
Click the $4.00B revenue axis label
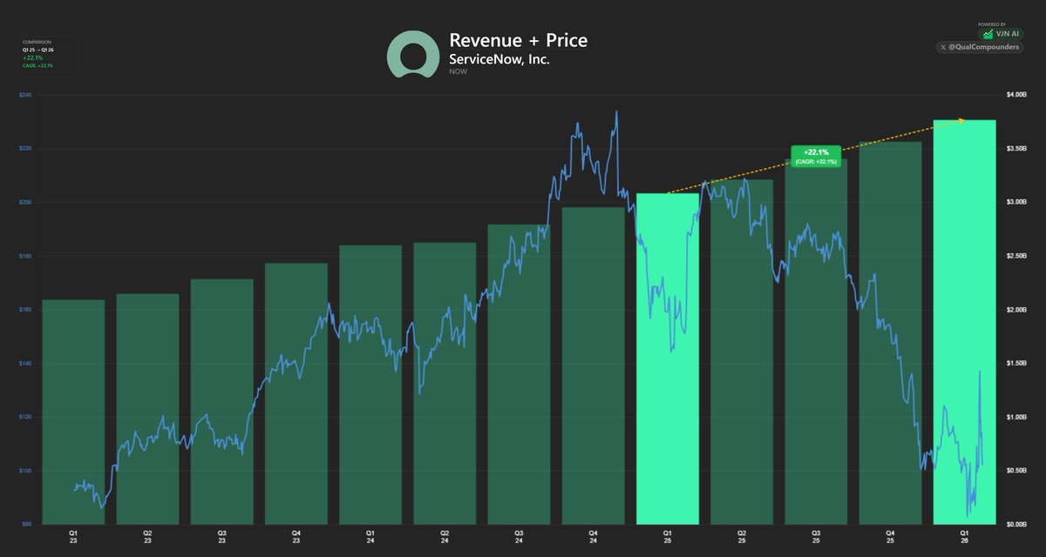[1018, 94]
